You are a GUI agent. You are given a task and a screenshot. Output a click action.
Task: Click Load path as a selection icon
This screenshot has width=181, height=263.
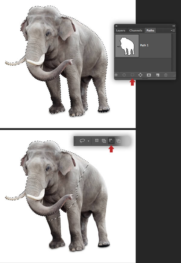click(x=132, y=75)
